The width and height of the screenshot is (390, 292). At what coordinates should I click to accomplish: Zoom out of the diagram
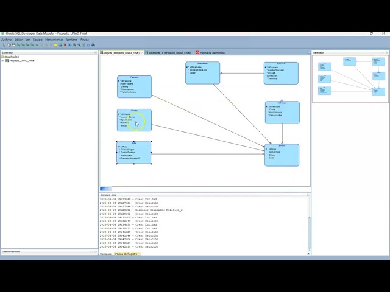[79, 45]
